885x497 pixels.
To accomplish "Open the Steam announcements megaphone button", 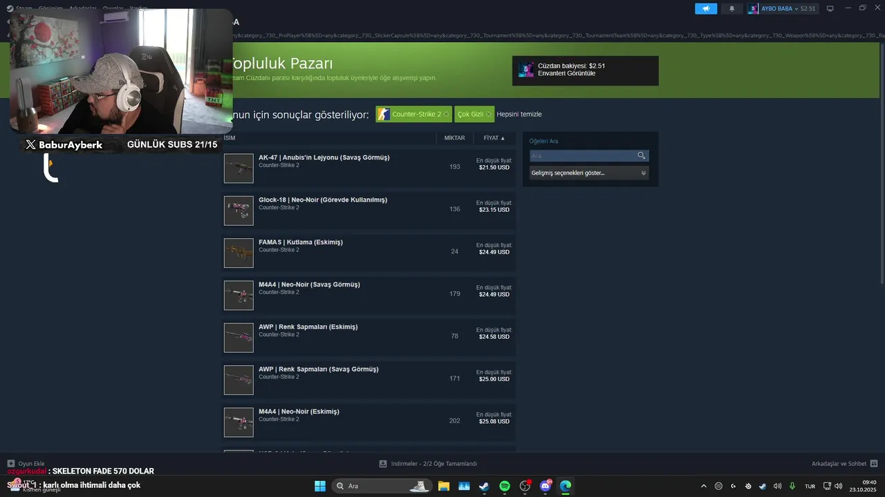I will coord(706,8).
